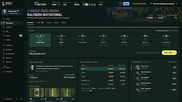182x102 pixels.
Task: Switch to the Course tab
Action: coord(49,23)
